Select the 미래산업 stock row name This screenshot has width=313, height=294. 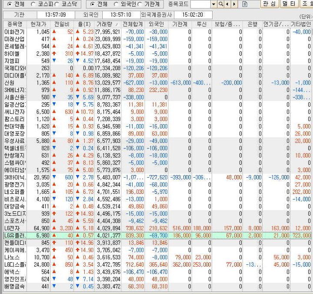point(14,39)
